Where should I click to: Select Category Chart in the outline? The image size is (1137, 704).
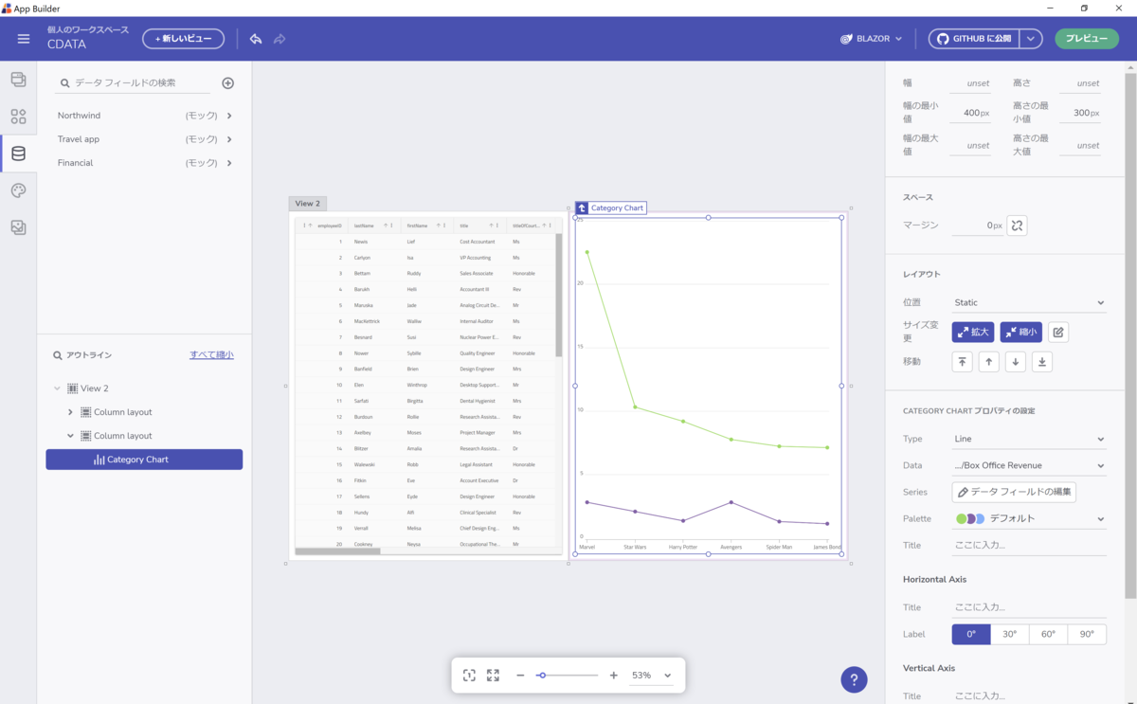[x=144, y=460]
